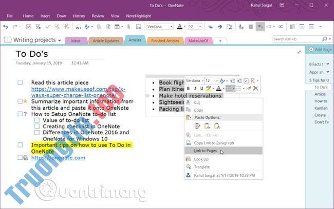This screenshot has width=334, height=209.
Task: Check the 'Creating checklist in OneNote' checkbox
Action: coord(37,127)
